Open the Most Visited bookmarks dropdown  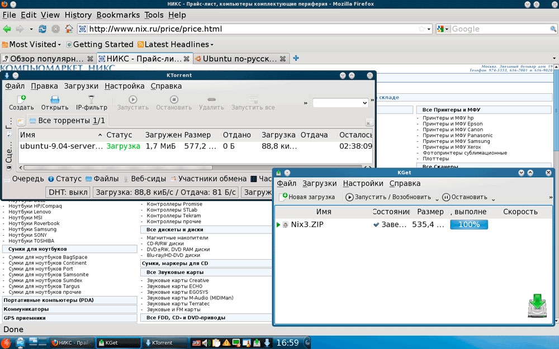pyautogui.click(x=32, y=44)
